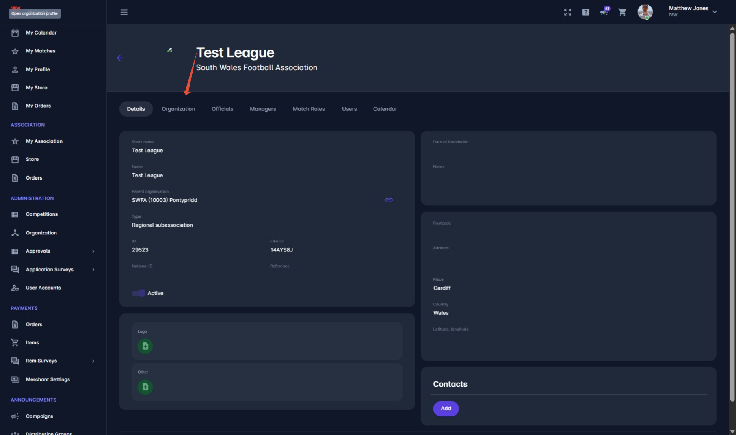
Task: Upload a Logo file icon
Action: [x=145, y=346]
